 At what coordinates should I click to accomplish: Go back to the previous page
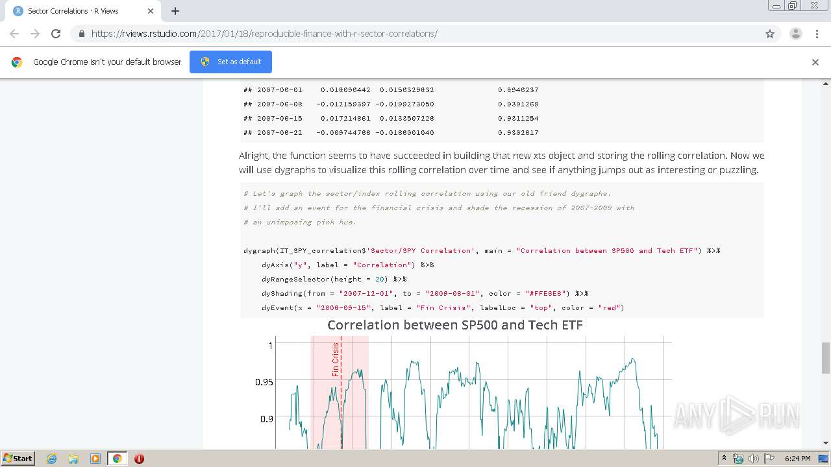tap(14, 34)
